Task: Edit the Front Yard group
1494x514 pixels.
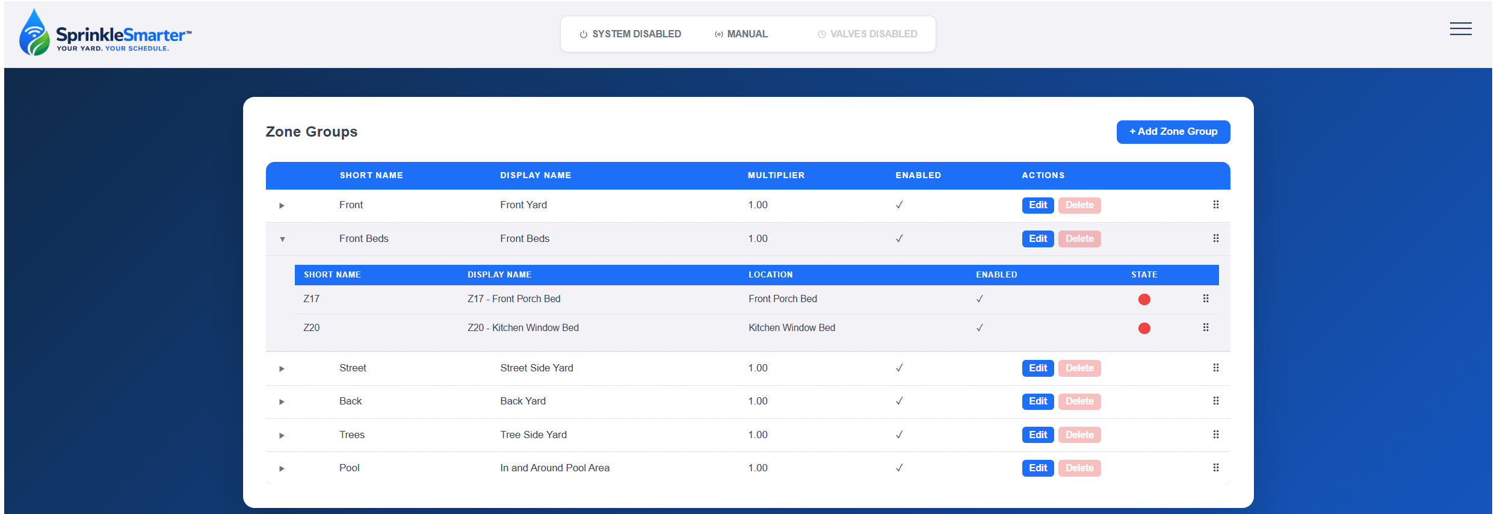Action: [x=1037, y=205]
